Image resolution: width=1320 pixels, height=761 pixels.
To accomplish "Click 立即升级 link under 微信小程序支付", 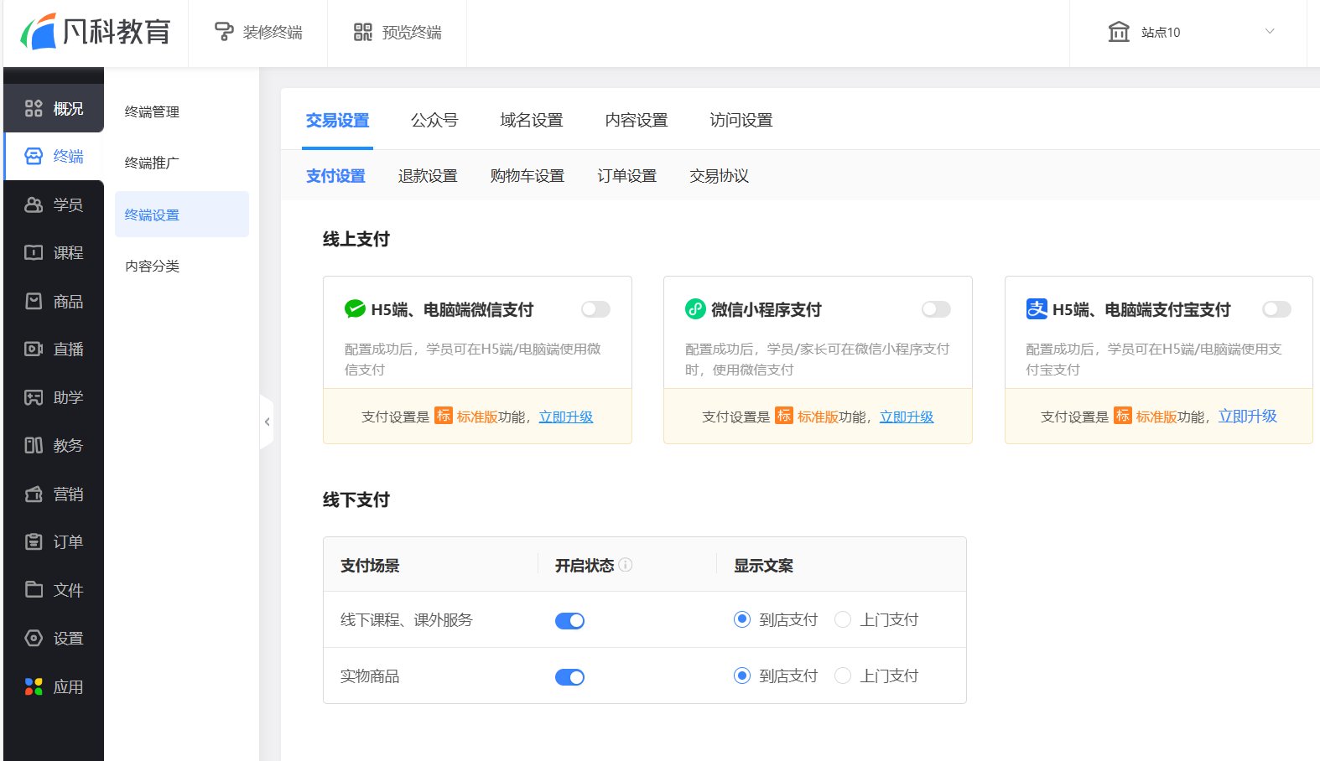I will [x=906, y=417].
